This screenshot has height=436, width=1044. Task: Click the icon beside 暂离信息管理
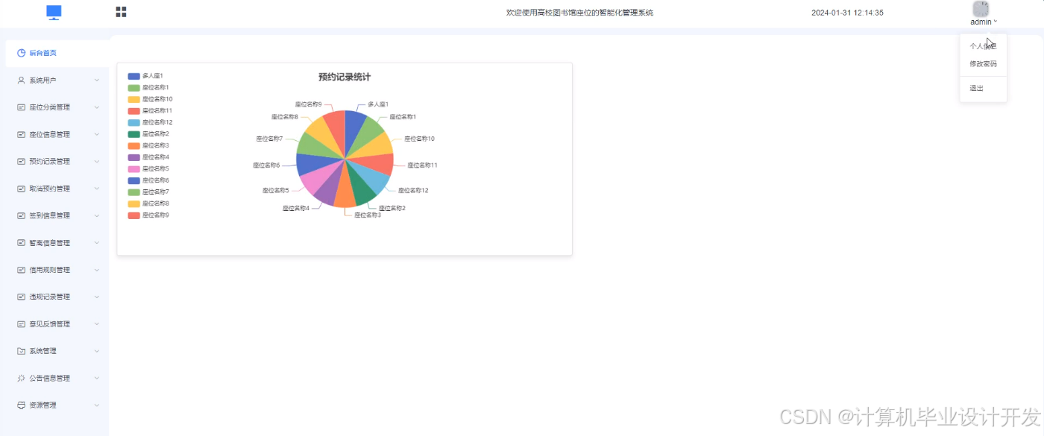coord(22,242)
